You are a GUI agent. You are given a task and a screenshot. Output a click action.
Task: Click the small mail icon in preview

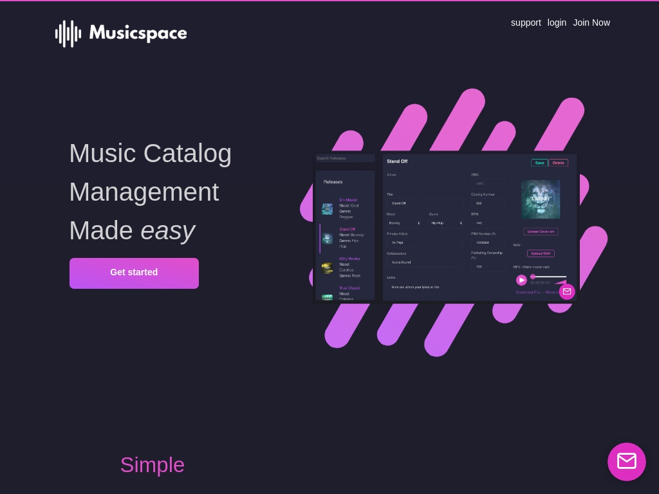tap(566, 291)
